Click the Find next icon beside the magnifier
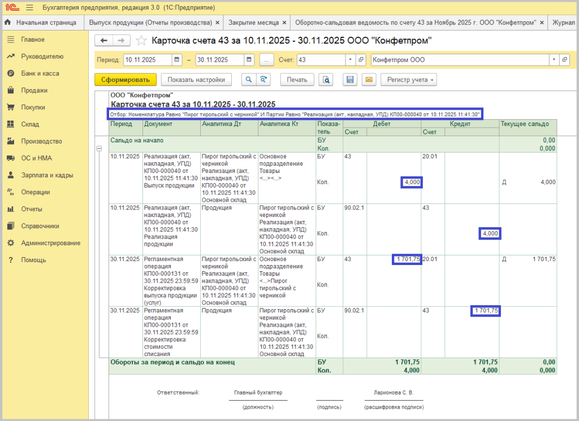The height and width of the screenshot is (421, 579). tap(263, 80)
